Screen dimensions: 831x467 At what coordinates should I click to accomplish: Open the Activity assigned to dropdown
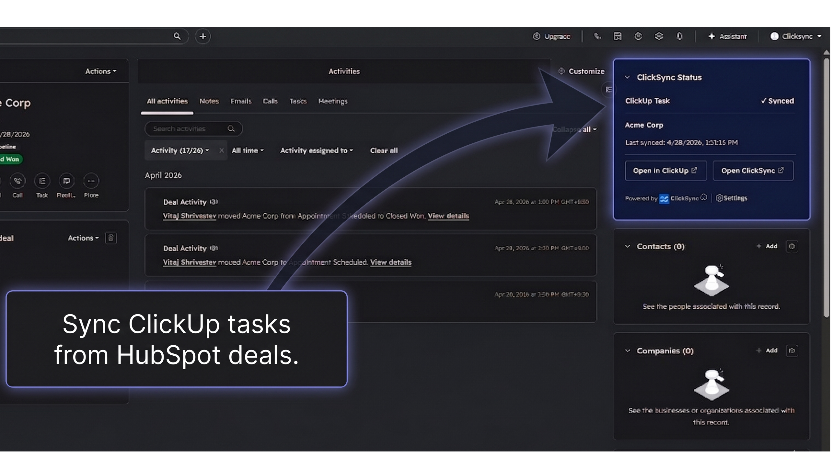[x=317, y=150]
